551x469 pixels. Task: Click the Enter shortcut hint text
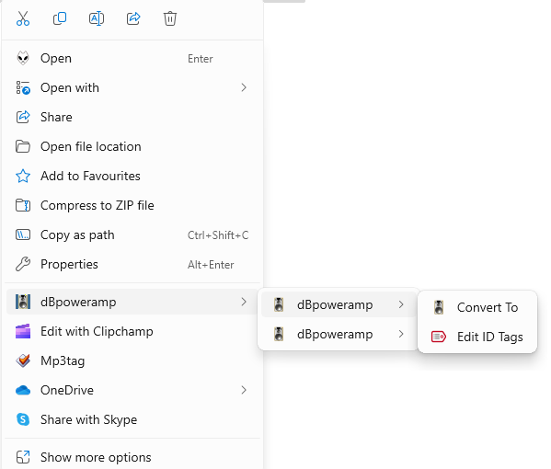coord(200,58)
